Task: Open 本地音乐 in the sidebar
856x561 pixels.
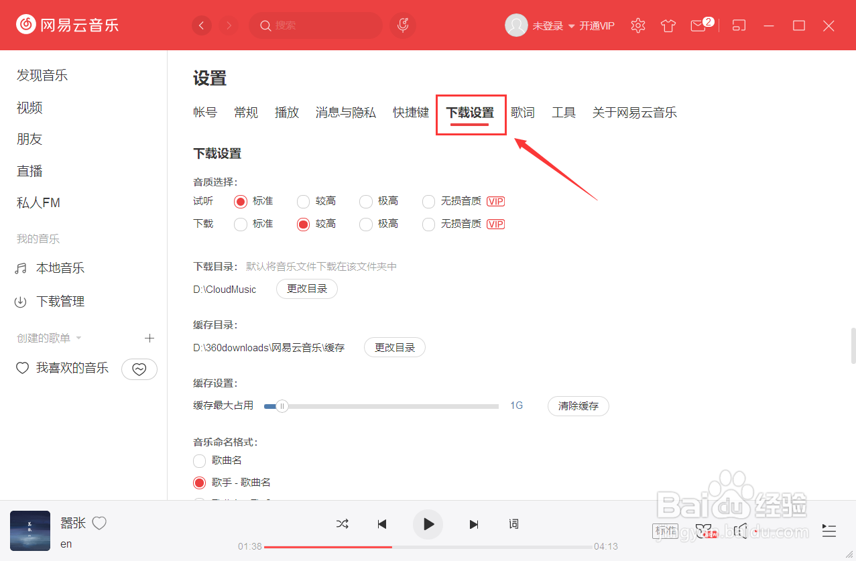Action: [60, 268]
